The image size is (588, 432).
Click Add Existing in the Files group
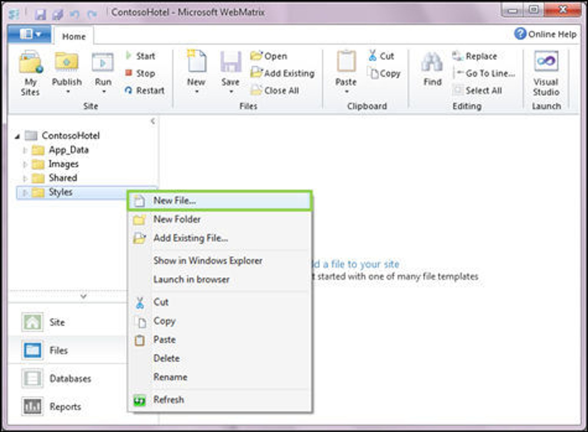[283, 73]
